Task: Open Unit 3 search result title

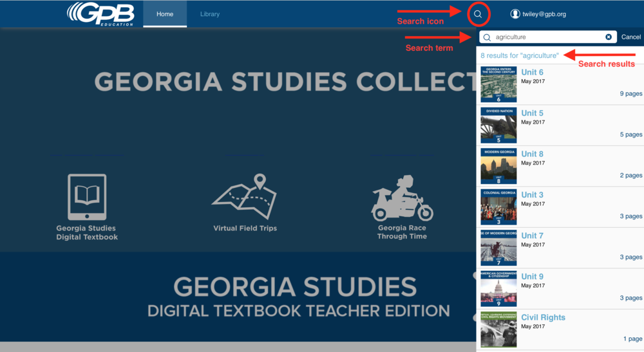Action: coord(533,195)
